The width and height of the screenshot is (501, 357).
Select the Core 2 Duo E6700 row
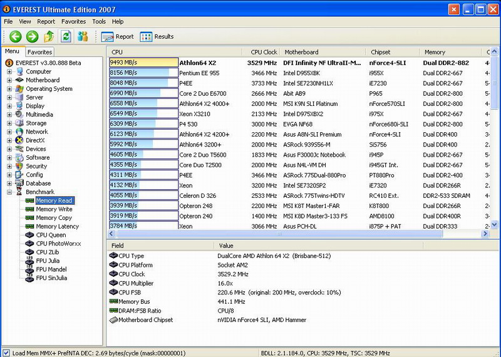tap(299, 93)
